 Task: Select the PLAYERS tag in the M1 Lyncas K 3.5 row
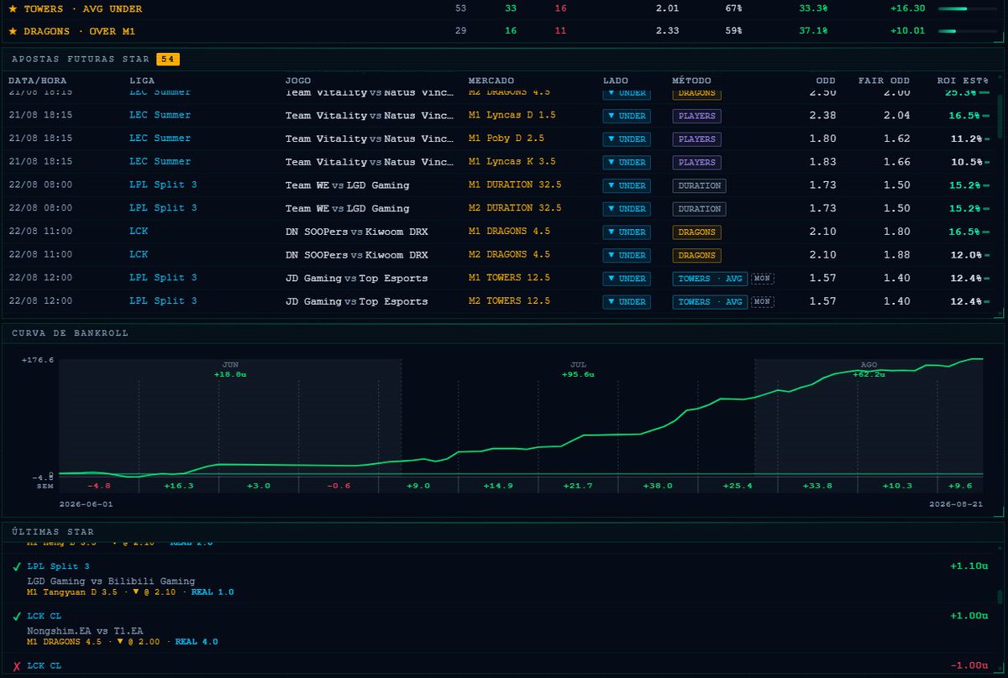pos(696,162)
